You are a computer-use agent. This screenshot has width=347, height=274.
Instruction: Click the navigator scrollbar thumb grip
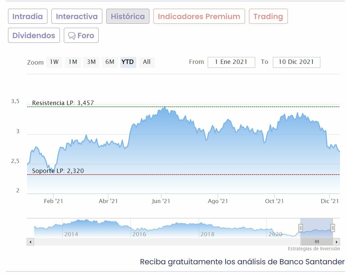[x=317, y=242]
